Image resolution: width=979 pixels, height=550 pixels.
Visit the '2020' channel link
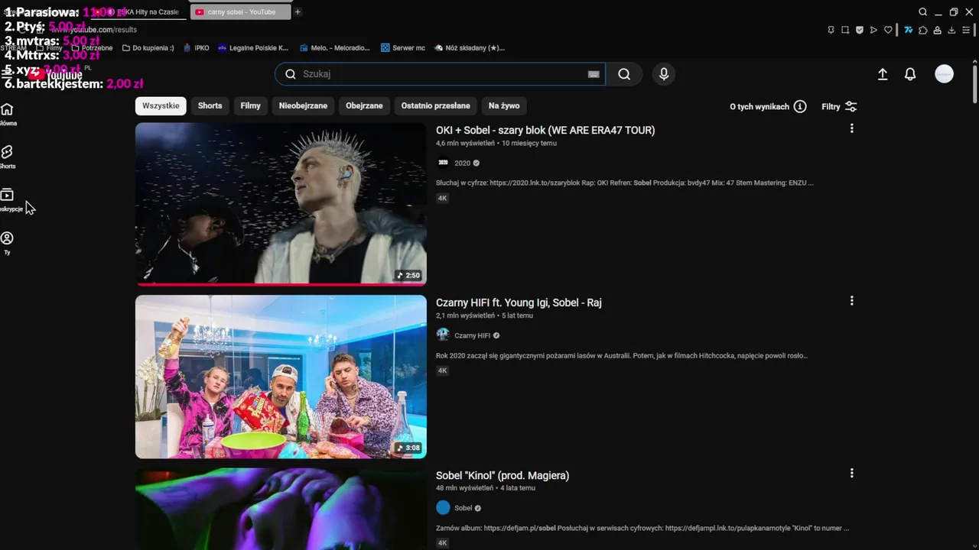pyautogui.click(x=462, y=163)
